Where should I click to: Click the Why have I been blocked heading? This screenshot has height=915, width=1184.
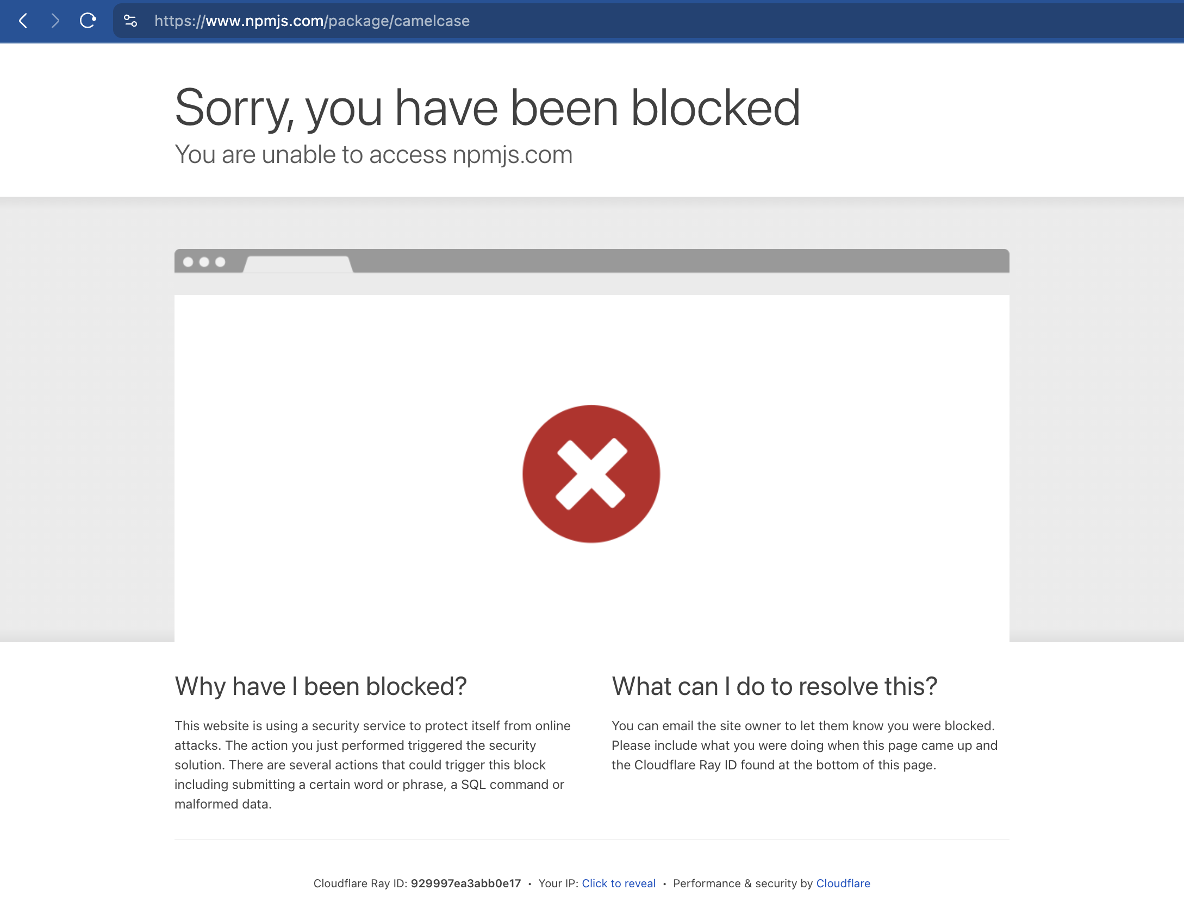(321, 686)
